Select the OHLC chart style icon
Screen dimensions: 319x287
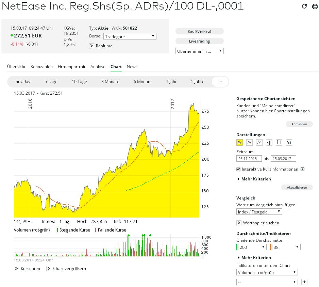[x=279, y=142]
